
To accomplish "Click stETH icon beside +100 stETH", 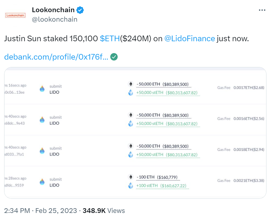I will [x=131, y=185].
